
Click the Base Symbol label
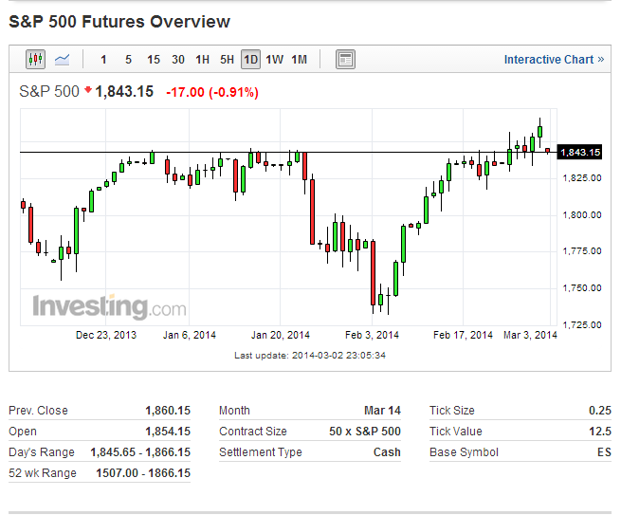coord(464,452)
